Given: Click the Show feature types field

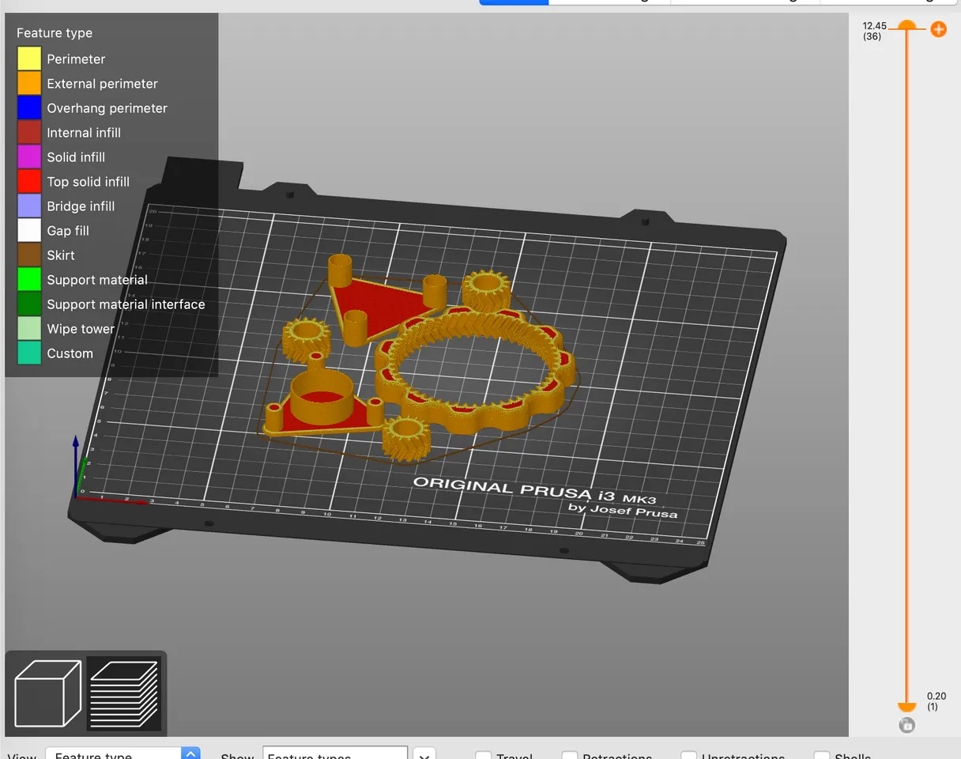Looking at the screenshot, I should coord(335,753).
